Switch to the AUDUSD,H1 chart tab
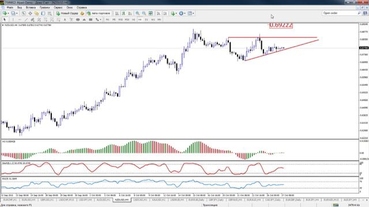This screenshot has height=207, width=369. (103, 200)
